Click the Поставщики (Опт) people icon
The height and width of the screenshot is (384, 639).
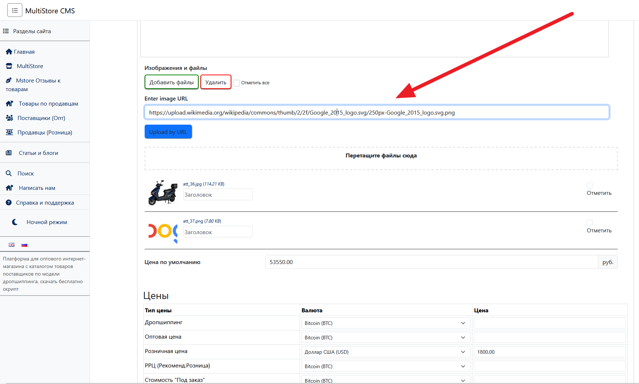click(9, 118)
